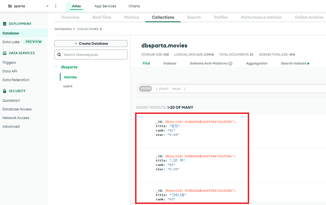Click the Deployment database stack icon
This screenshot has height=205, width=326.
point(5,24)
